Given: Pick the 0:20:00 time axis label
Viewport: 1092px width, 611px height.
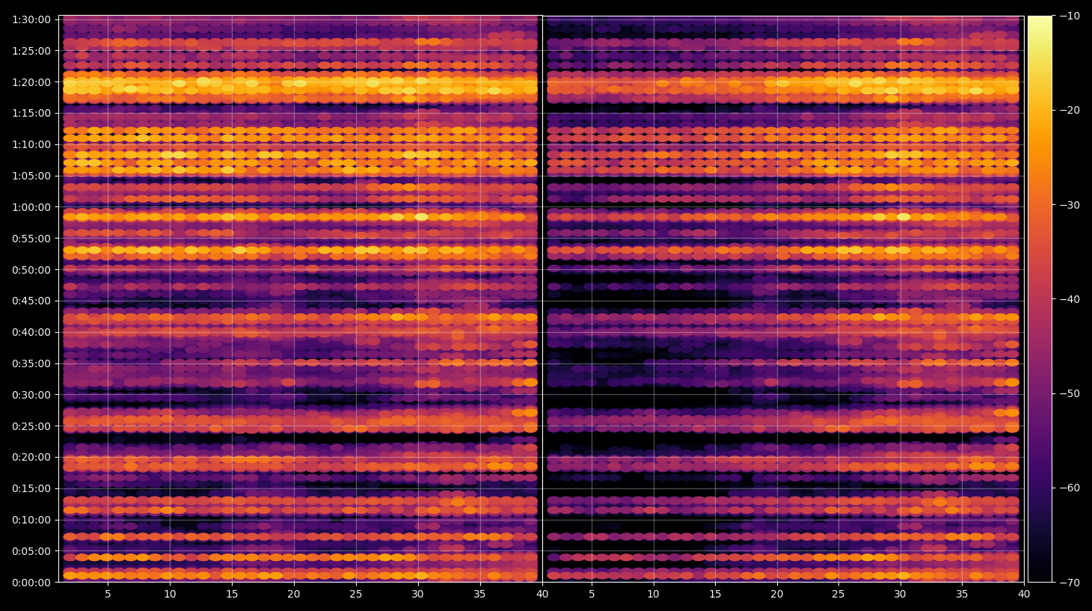Looking at the screenshot, I should [31, 458].
